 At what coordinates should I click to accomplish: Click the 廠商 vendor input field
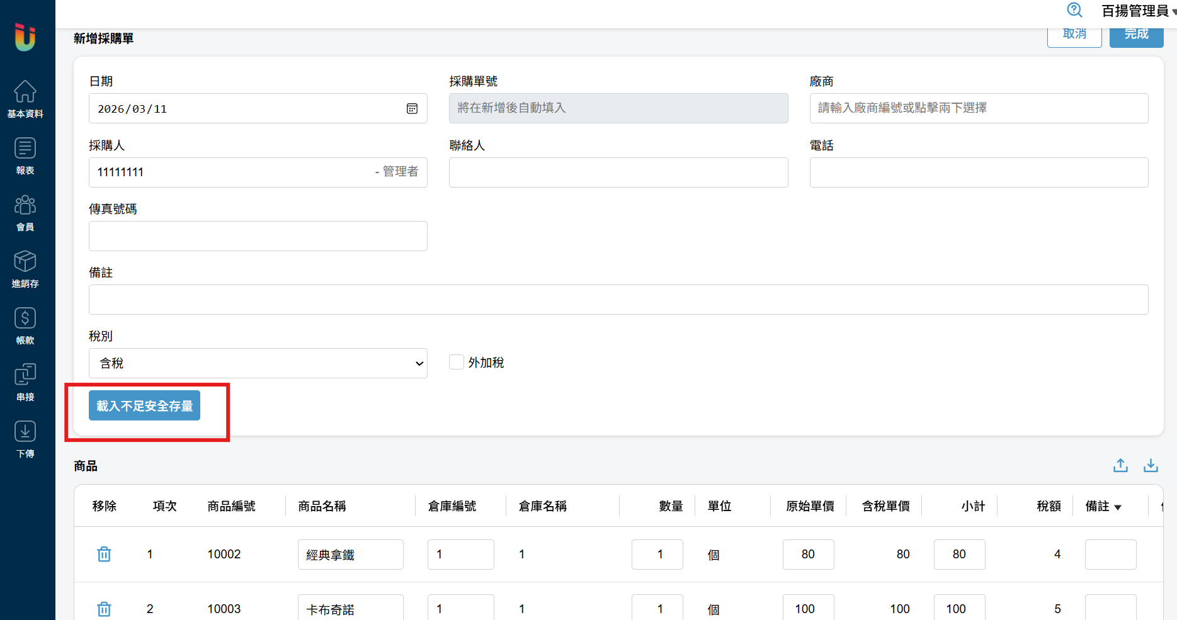[x=979, y=108]
